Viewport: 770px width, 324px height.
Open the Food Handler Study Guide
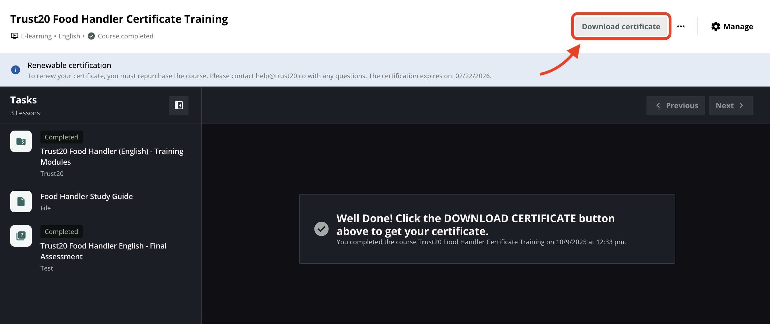[x=86, y=196]
